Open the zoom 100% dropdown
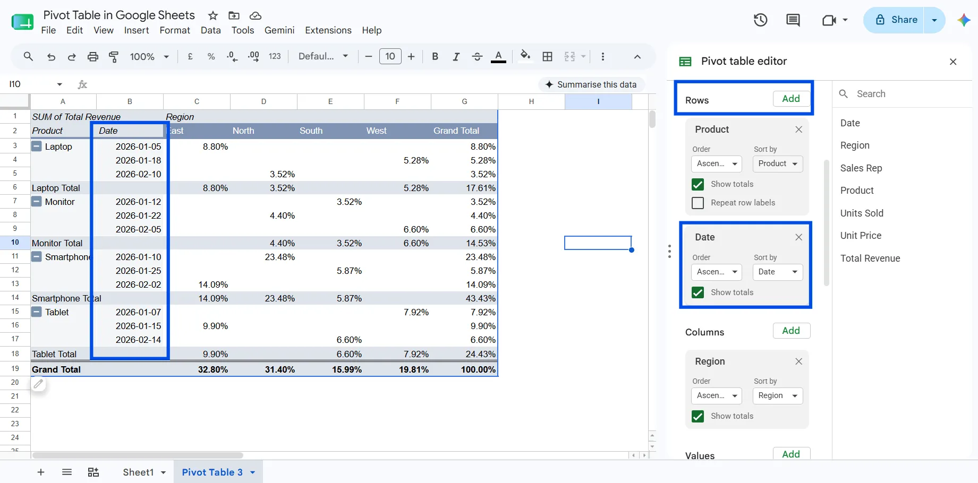This screenshot has width=978, height=483. (x=149, y=56)
